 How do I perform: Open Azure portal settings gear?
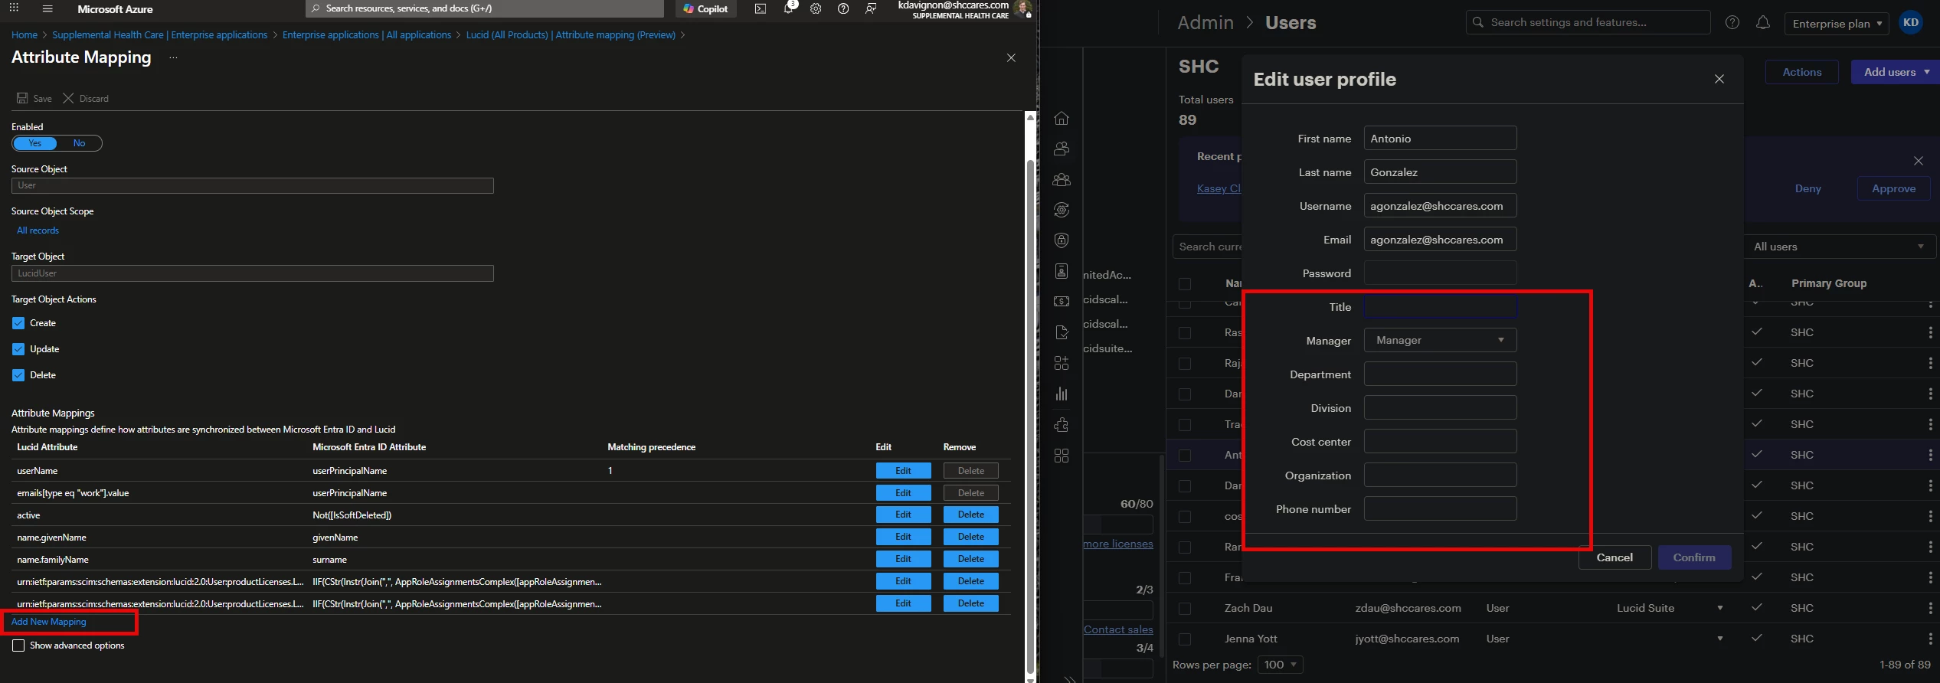[816, 9]
